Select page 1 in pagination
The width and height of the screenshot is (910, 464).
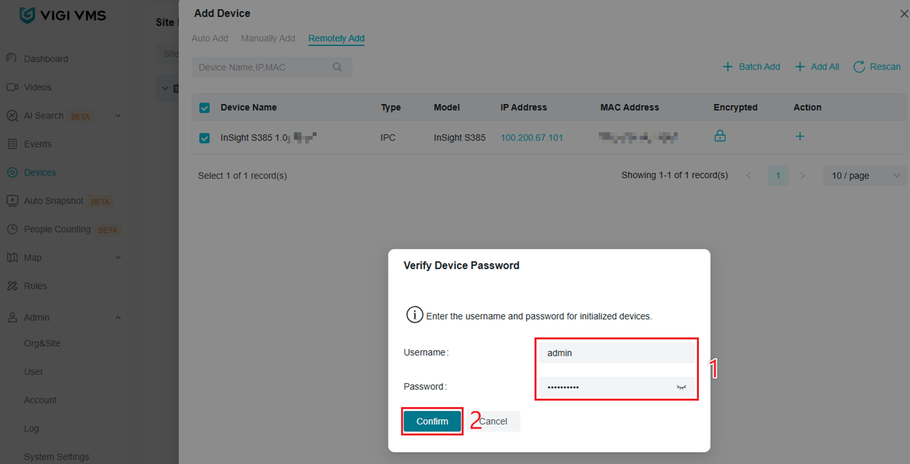click(x=778, y=175)
